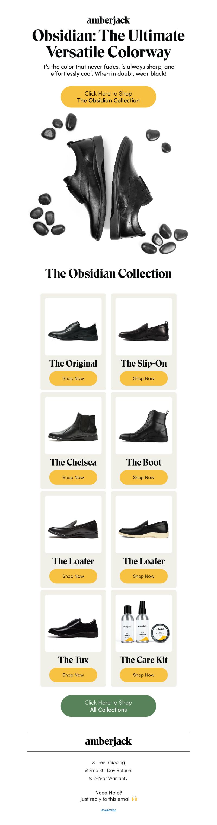
Task: Open the white-soled Loafer image
Action: click(x=143, y=524)
